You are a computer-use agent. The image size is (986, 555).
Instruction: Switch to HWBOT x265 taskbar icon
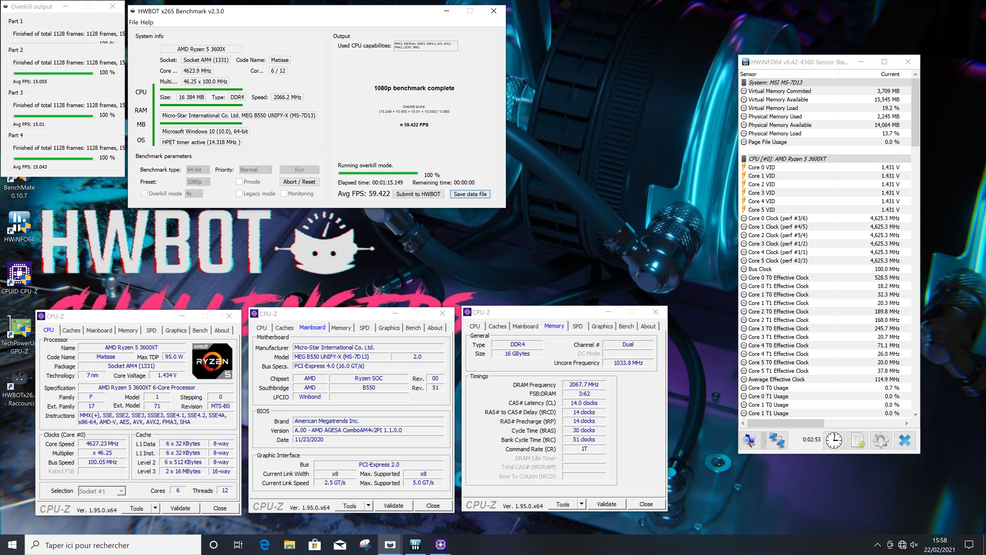tap(390, 545)
